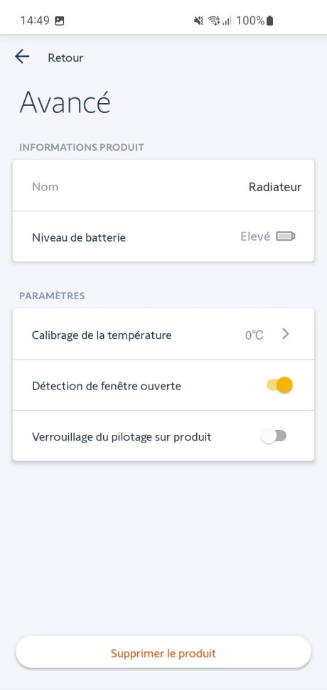Image resolution: width=327 pixels, height=690 pixels.
Task: Tap the phone battery icon in status bar
Action: (x=270, y=21)
